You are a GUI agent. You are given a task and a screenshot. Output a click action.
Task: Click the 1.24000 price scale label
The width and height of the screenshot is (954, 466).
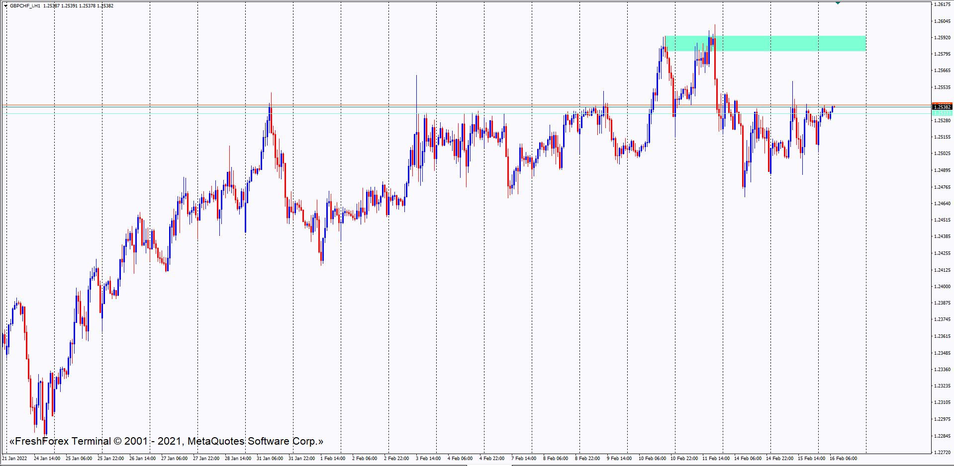[x=942, y=286]
